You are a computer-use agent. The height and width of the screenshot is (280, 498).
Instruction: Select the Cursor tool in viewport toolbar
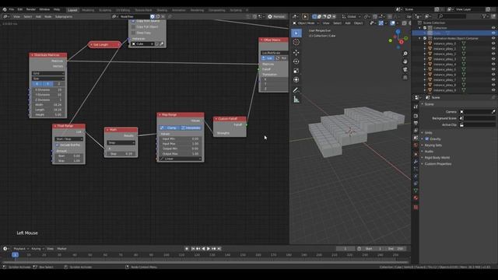point(296,42)
